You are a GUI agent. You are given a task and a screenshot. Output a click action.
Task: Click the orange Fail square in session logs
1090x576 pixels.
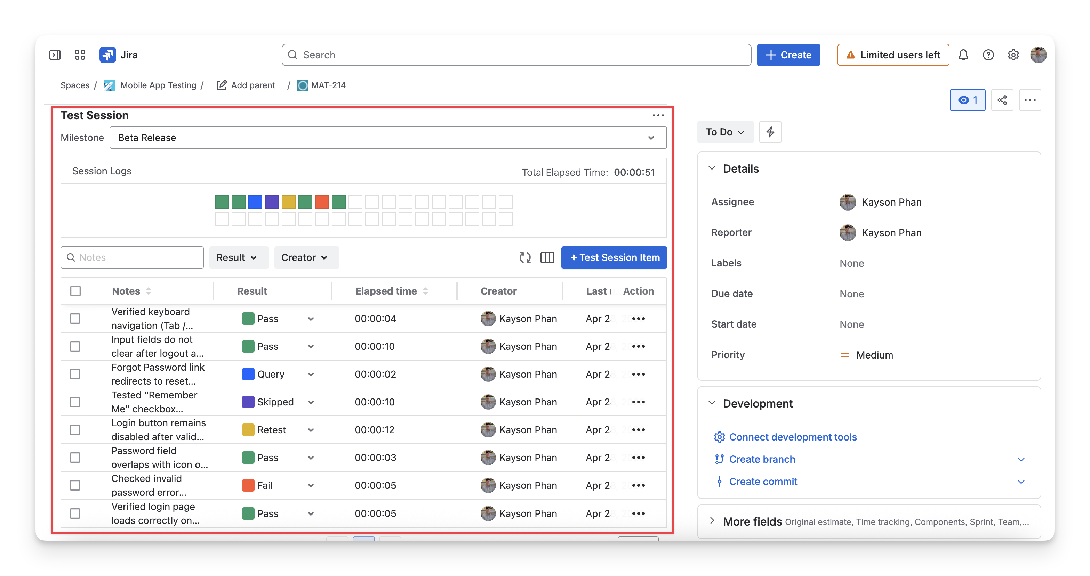click(322, 202)
